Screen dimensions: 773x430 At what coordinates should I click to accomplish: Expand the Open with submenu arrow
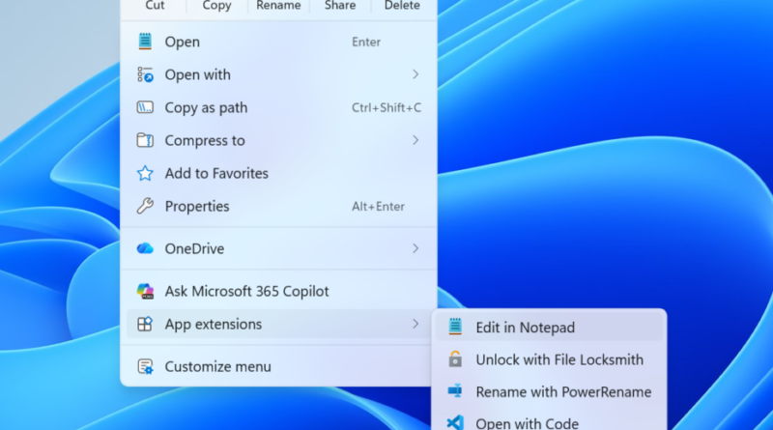415,74
